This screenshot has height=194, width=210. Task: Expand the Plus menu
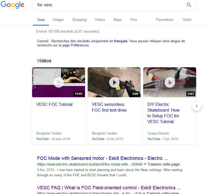133,20
